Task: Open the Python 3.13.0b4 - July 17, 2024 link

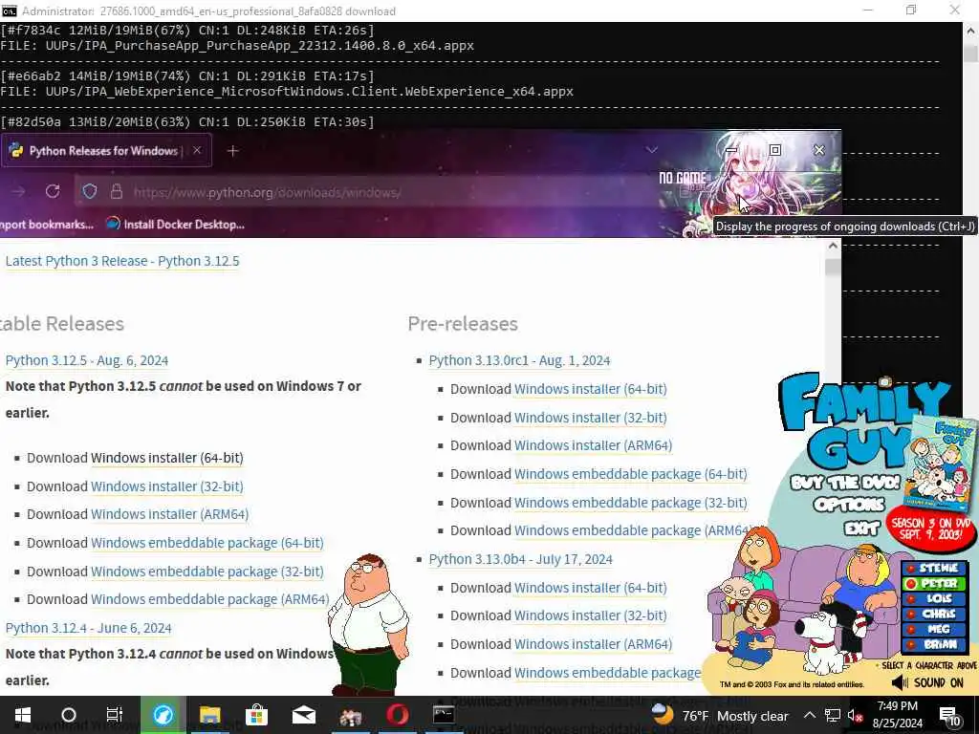Action: coord(520,559)
